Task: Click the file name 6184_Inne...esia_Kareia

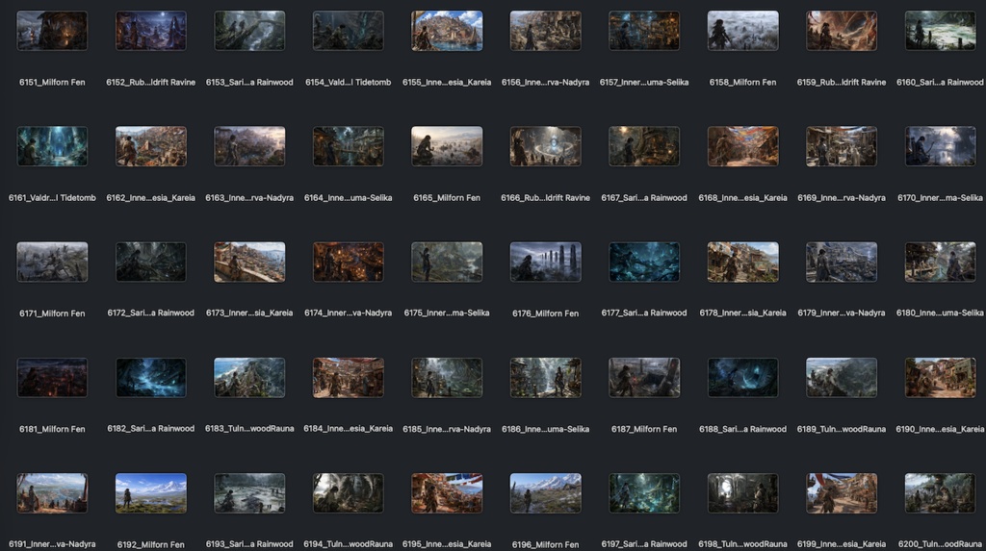Action: [349, 429]
